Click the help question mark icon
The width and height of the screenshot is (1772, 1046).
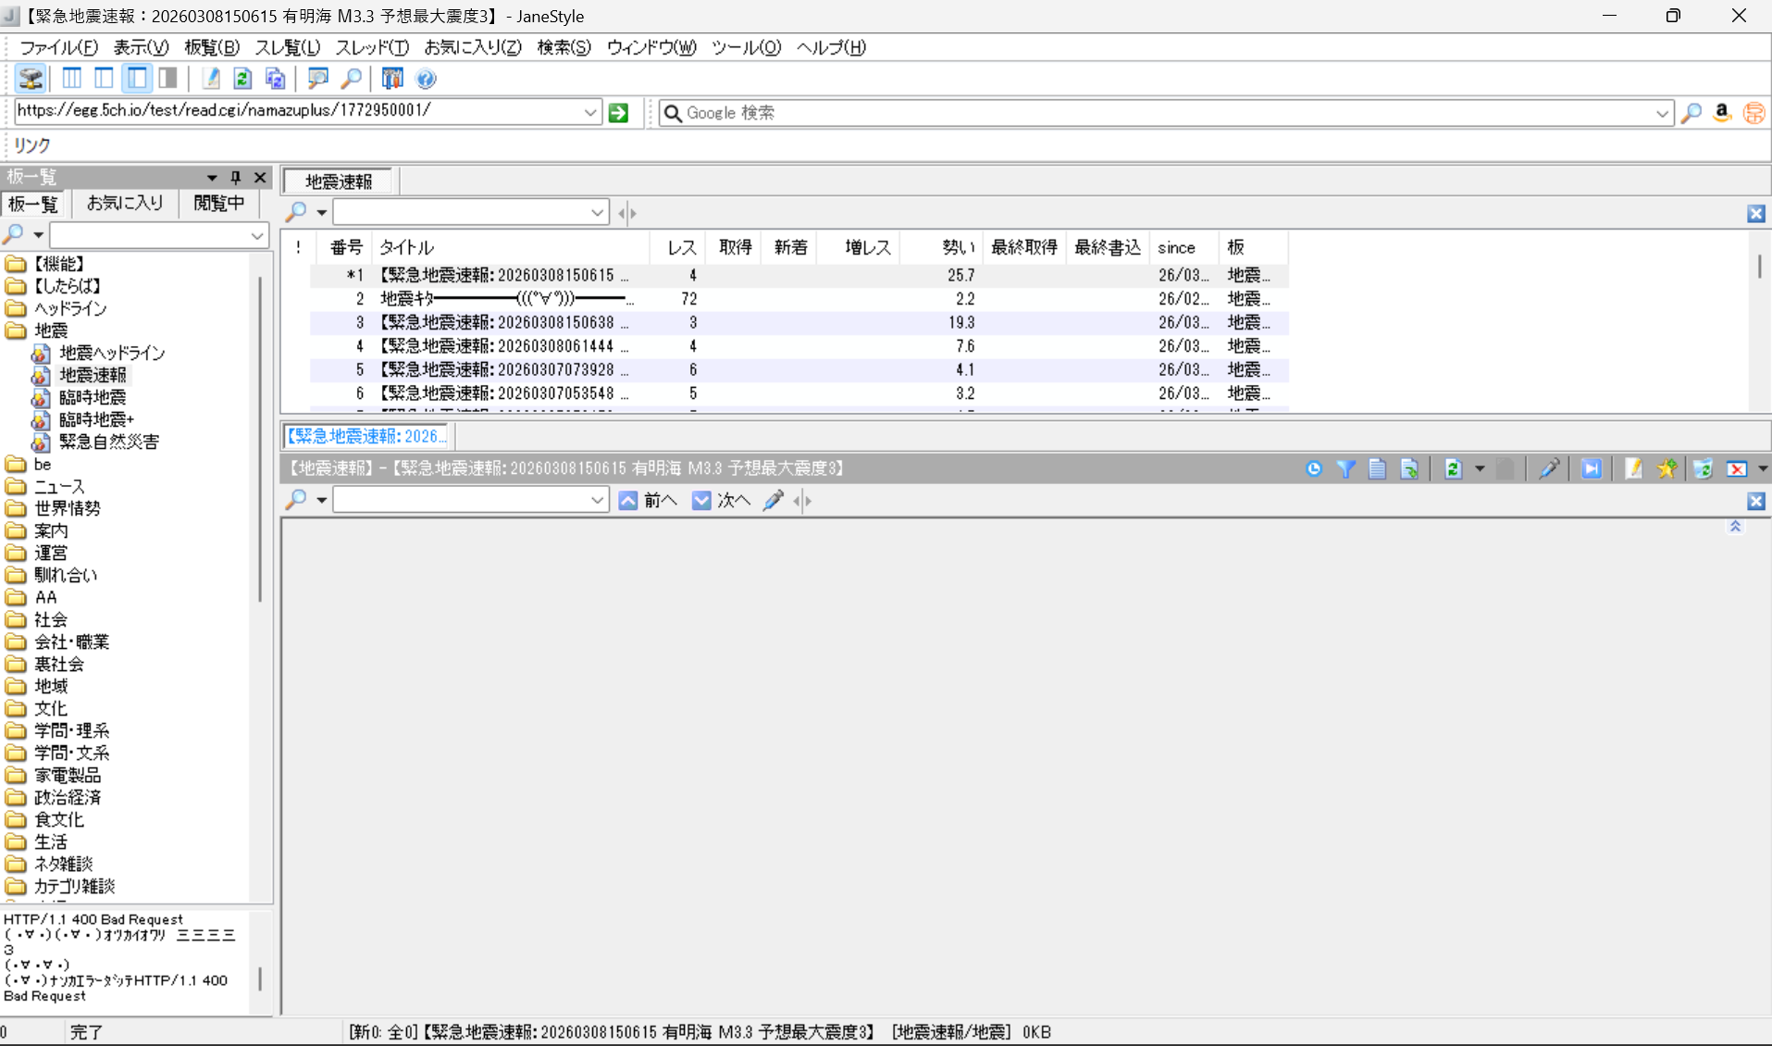pos(426,80)
